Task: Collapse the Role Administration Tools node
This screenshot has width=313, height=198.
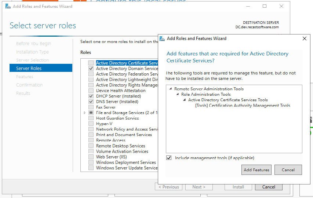Action: (x=178, y=95)
